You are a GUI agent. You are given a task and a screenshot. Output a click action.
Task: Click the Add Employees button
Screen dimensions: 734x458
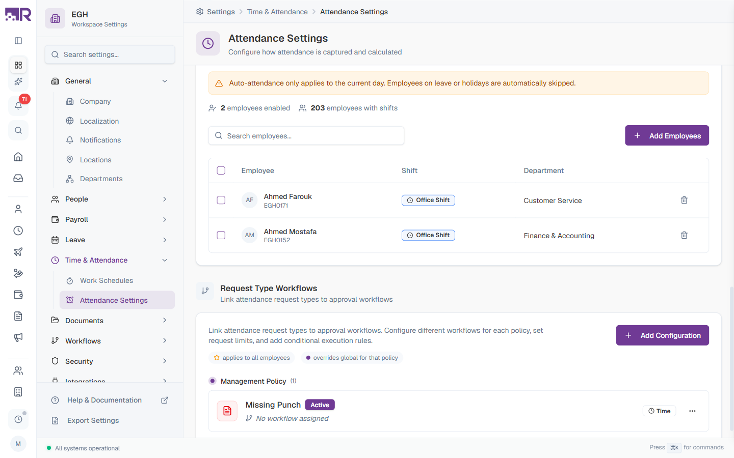pyautogui.click(x=667, y=135)
